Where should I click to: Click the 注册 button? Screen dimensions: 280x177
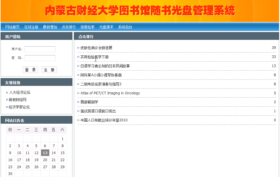[x=49, y=70]
